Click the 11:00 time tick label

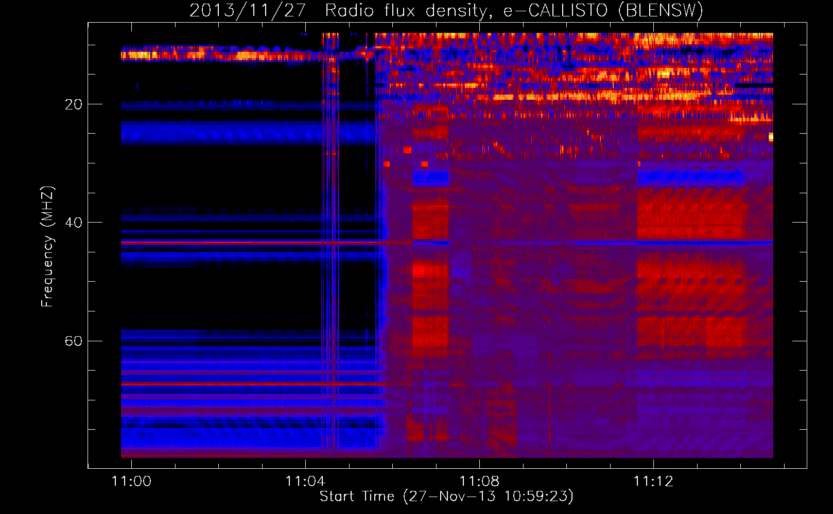[131, 482]
